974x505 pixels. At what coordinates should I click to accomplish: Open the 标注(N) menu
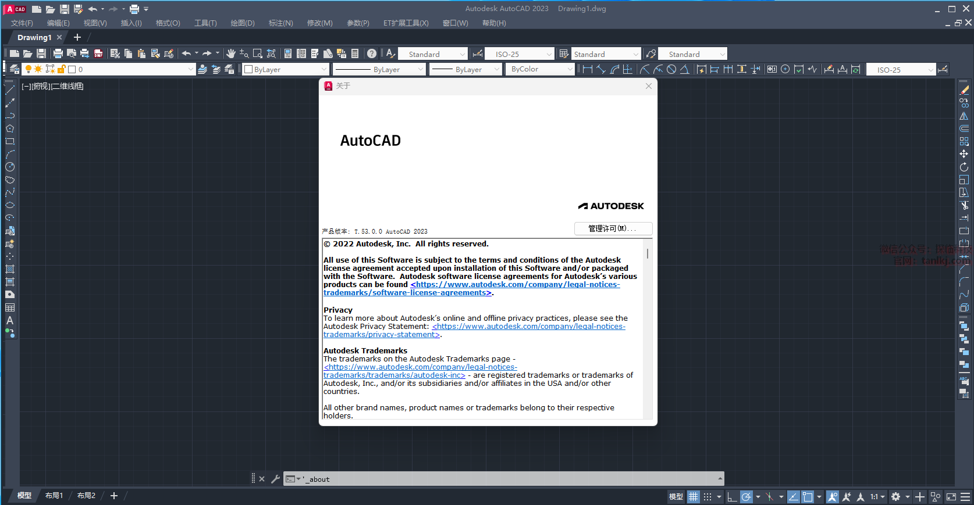click(281, 23)
